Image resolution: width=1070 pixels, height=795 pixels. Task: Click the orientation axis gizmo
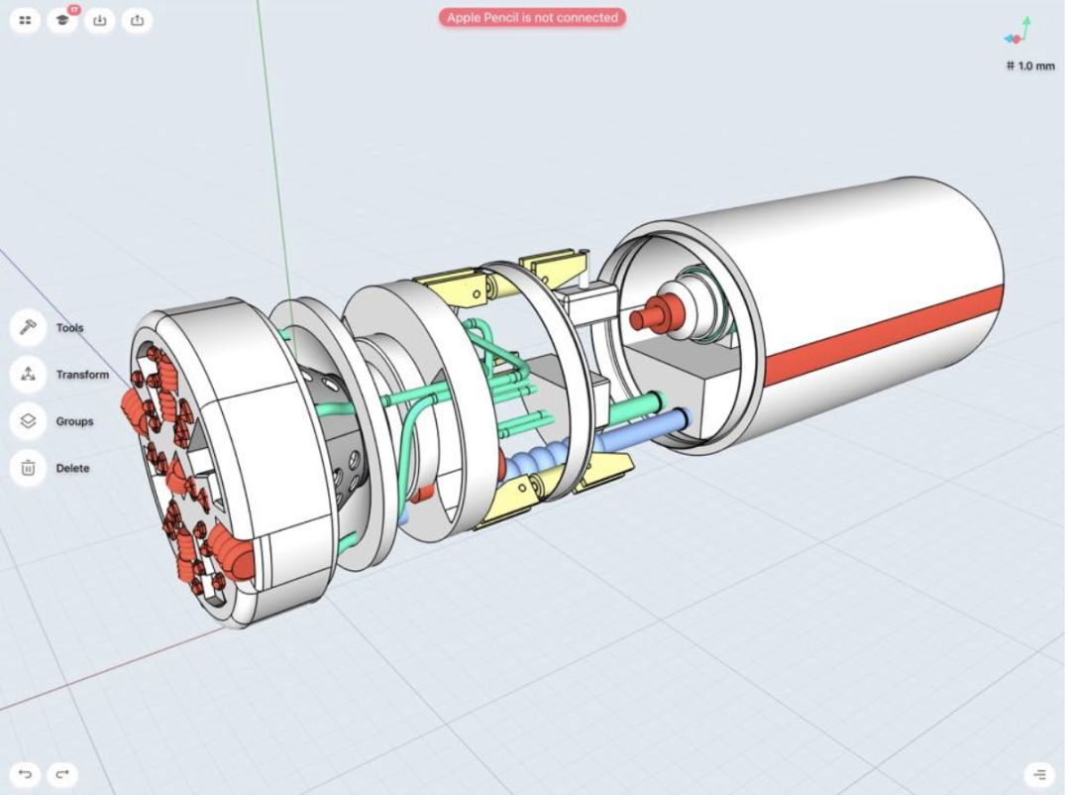point(1018,32)
